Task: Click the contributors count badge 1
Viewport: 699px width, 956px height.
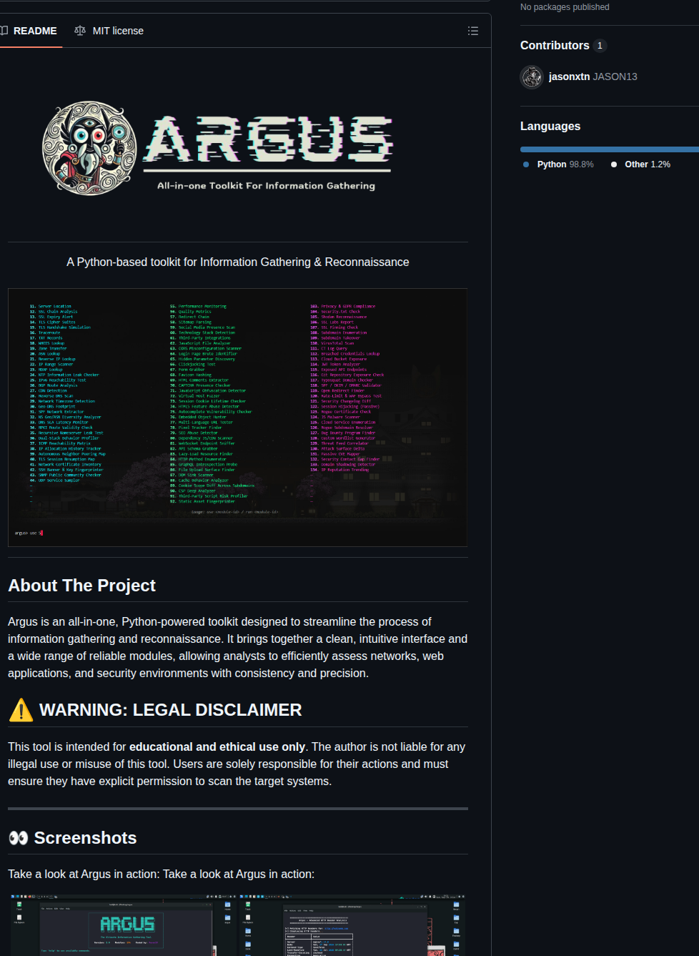Action: [600, 46]
